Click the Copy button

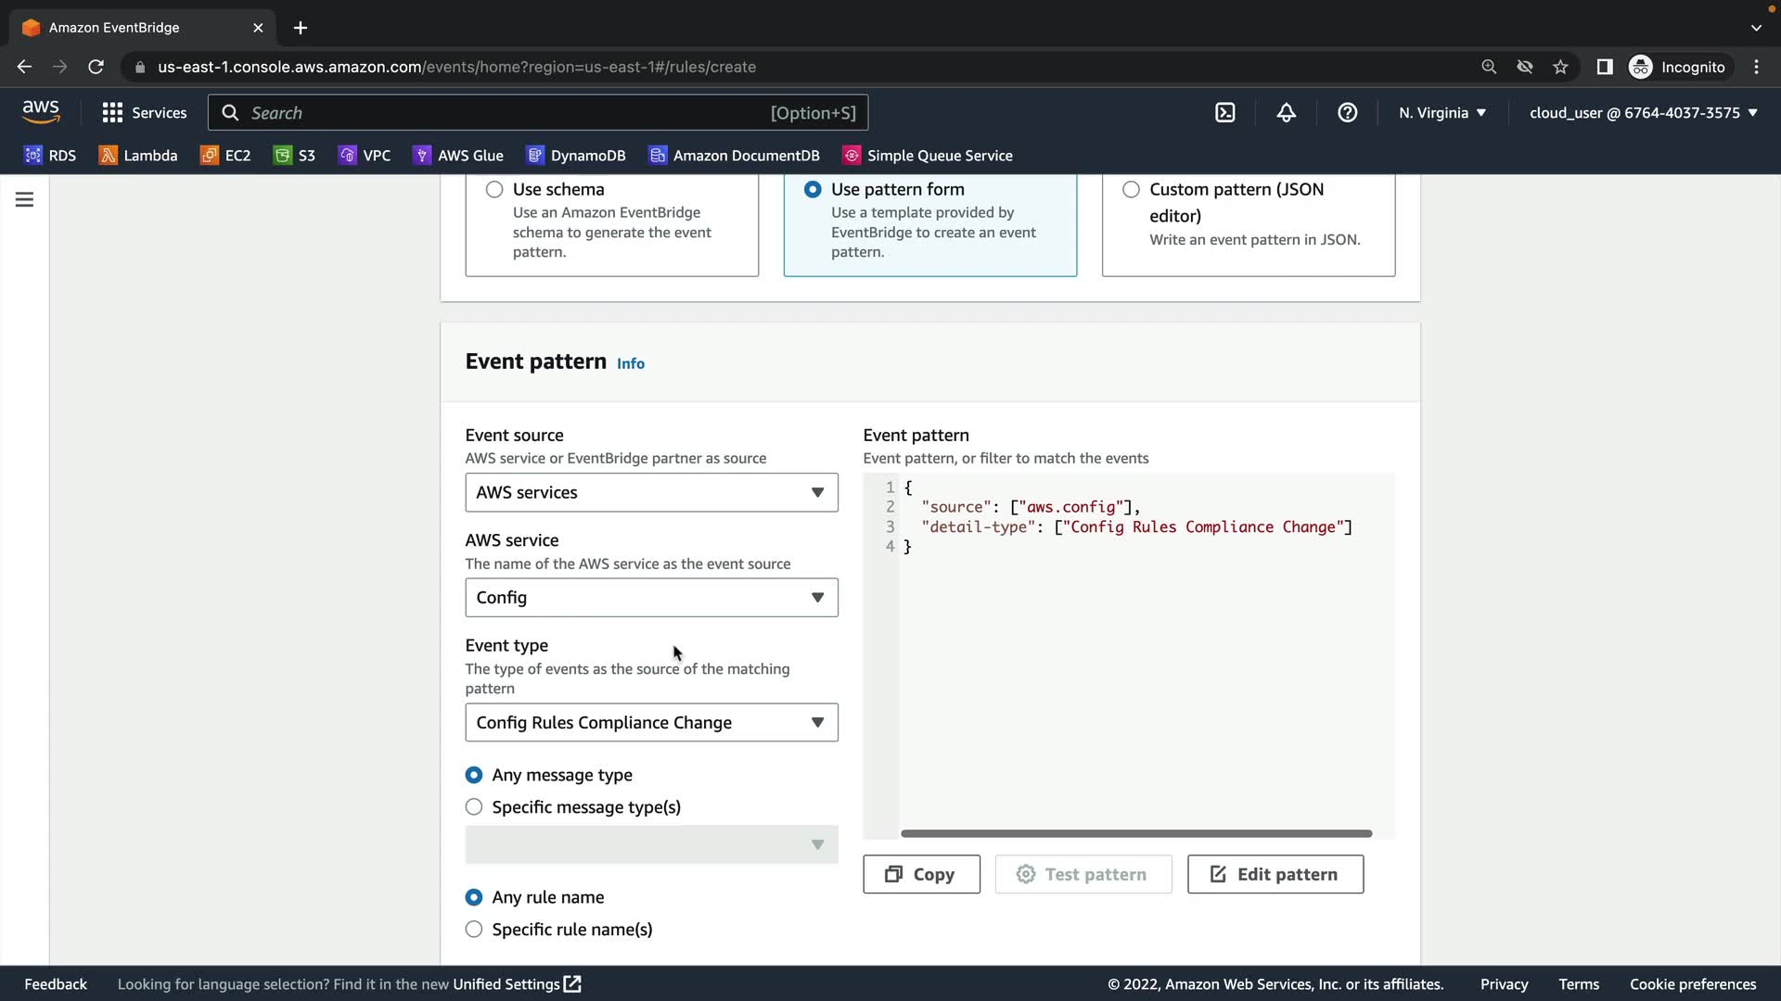pyautogui.click(x=921, y=874)
